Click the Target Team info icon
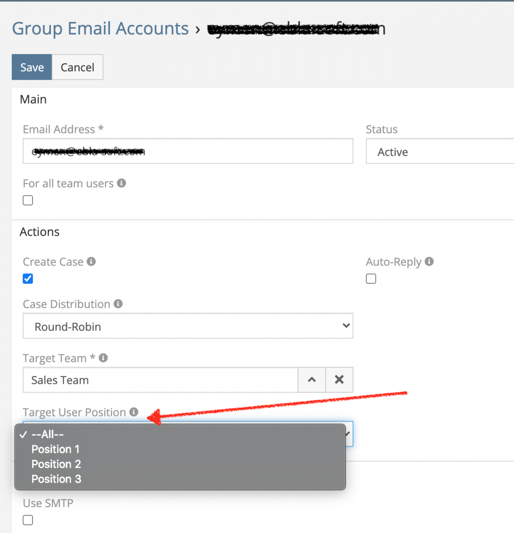 click(103, 358)
